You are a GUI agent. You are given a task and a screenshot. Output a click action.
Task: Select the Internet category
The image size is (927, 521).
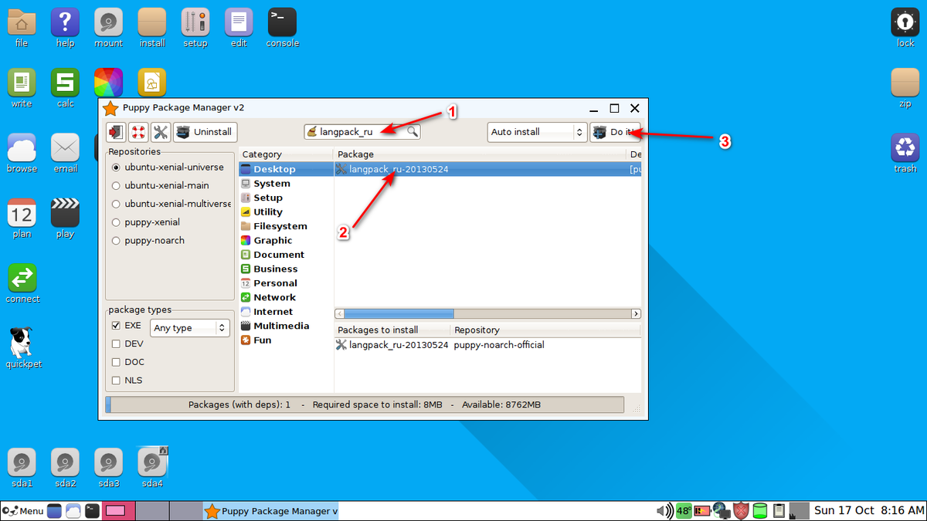click(286, 312)
